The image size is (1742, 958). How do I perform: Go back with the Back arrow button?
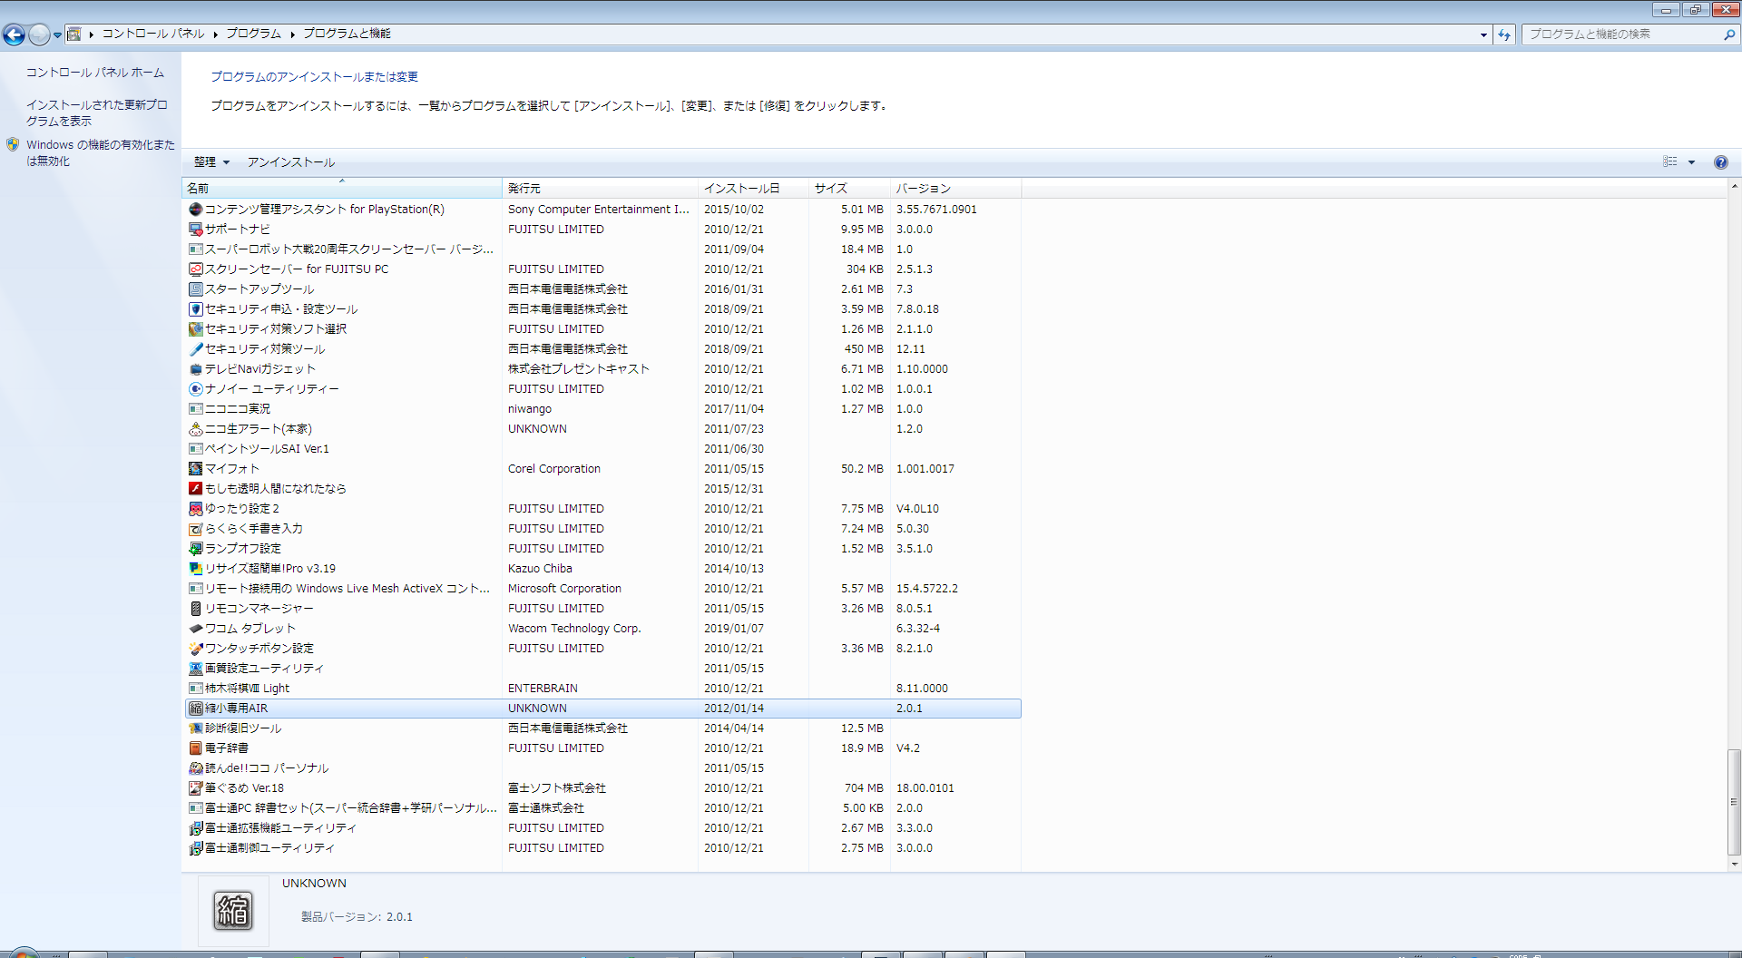pyautogui.click(x=15, y=34)
